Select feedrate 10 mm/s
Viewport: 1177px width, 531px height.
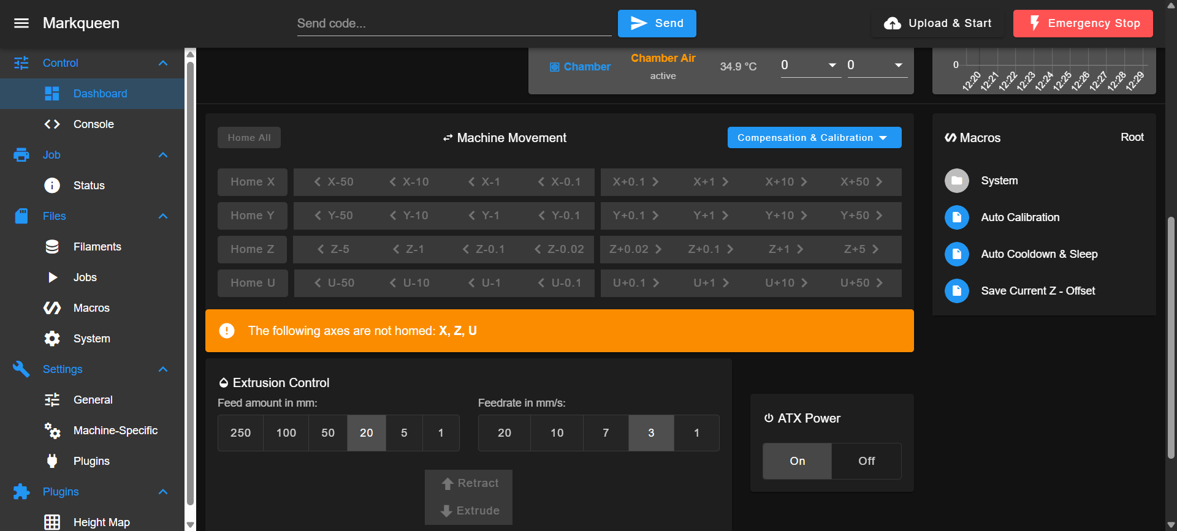[x=557, y=433]
